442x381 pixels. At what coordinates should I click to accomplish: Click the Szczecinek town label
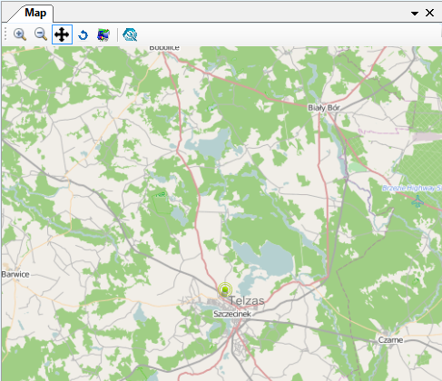pos(232,314)
